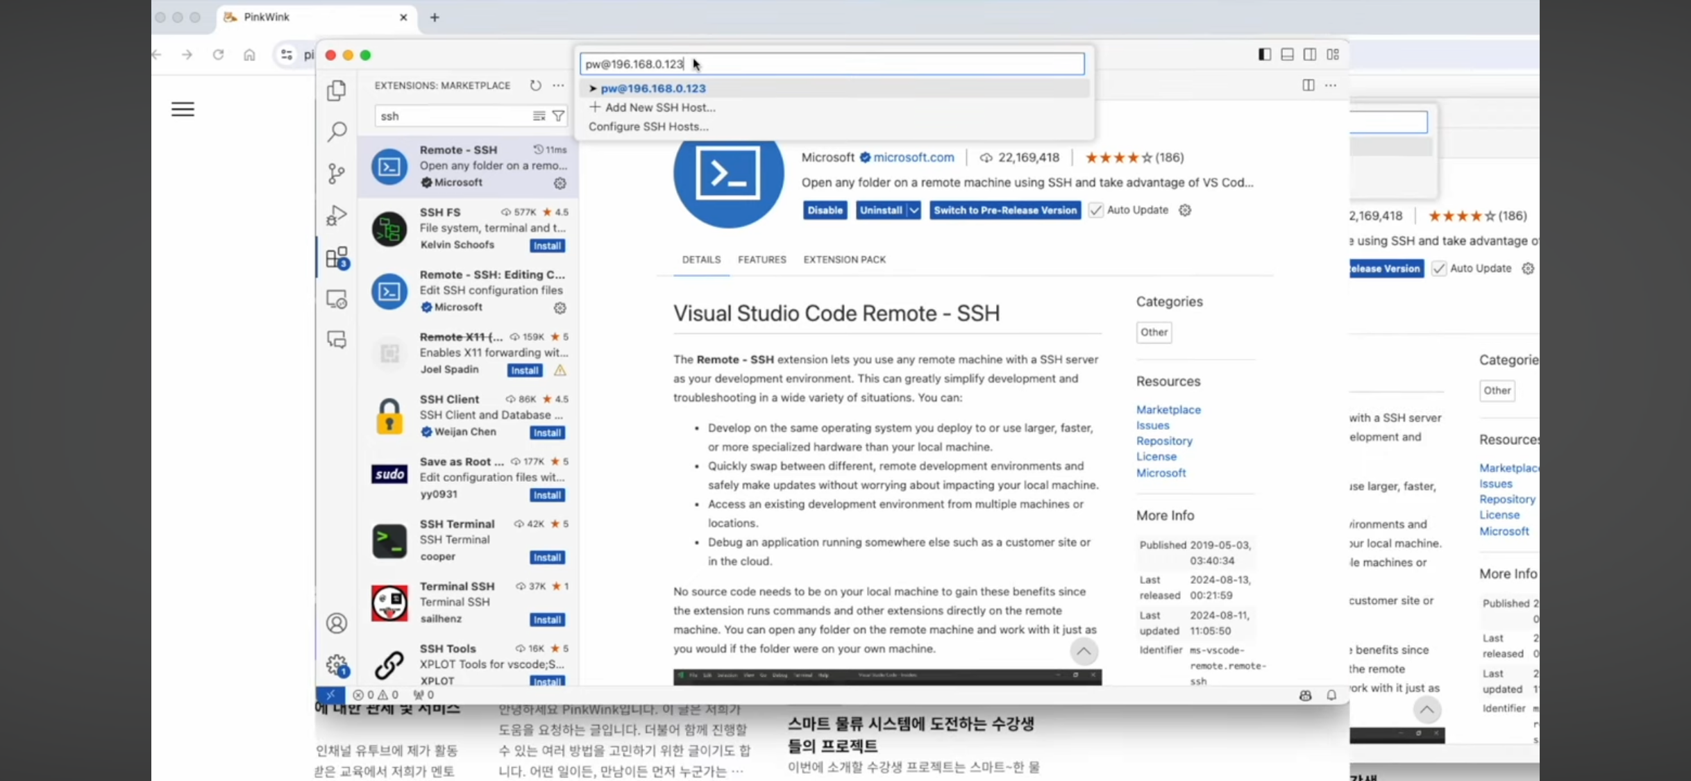
Task: Click the Accounts icon in activity bar
Action: tap(337, 623)
